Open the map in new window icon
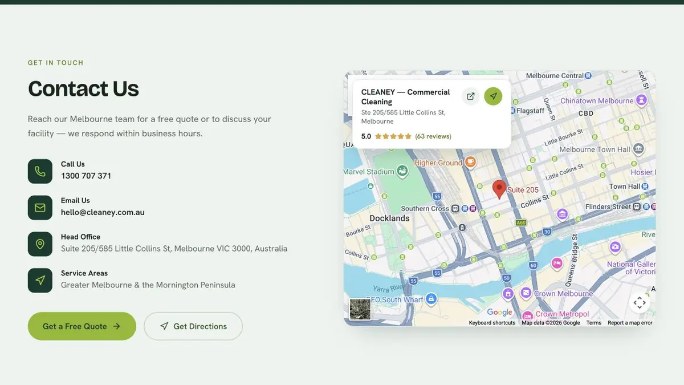 coord(470,96)
